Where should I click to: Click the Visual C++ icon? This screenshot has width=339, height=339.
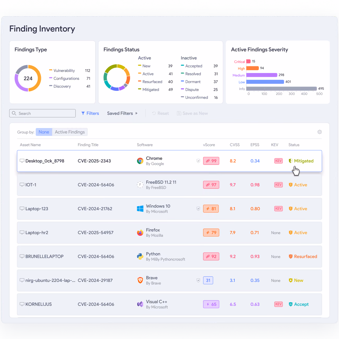pyautogui.click(x=140, y=304)
